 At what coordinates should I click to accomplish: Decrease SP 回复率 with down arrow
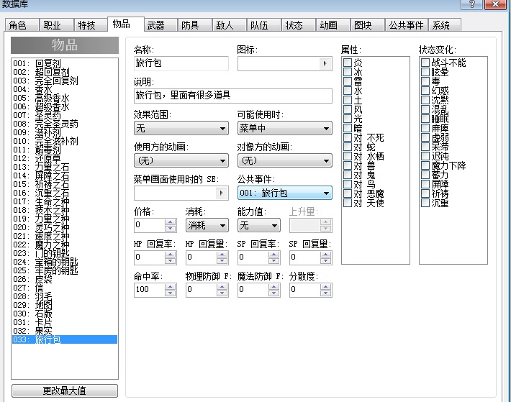click(x=273, y=260)
